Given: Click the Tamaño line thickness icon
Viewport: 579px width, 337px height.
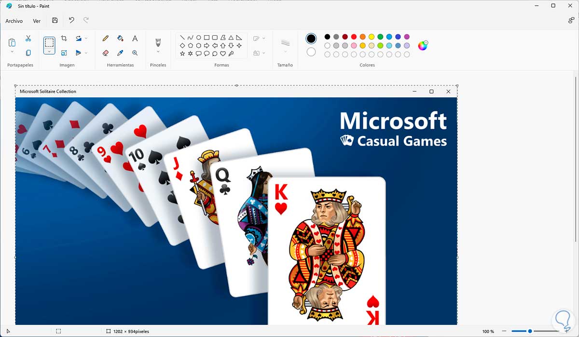Looking at the screenshot, I should [285, 42].
